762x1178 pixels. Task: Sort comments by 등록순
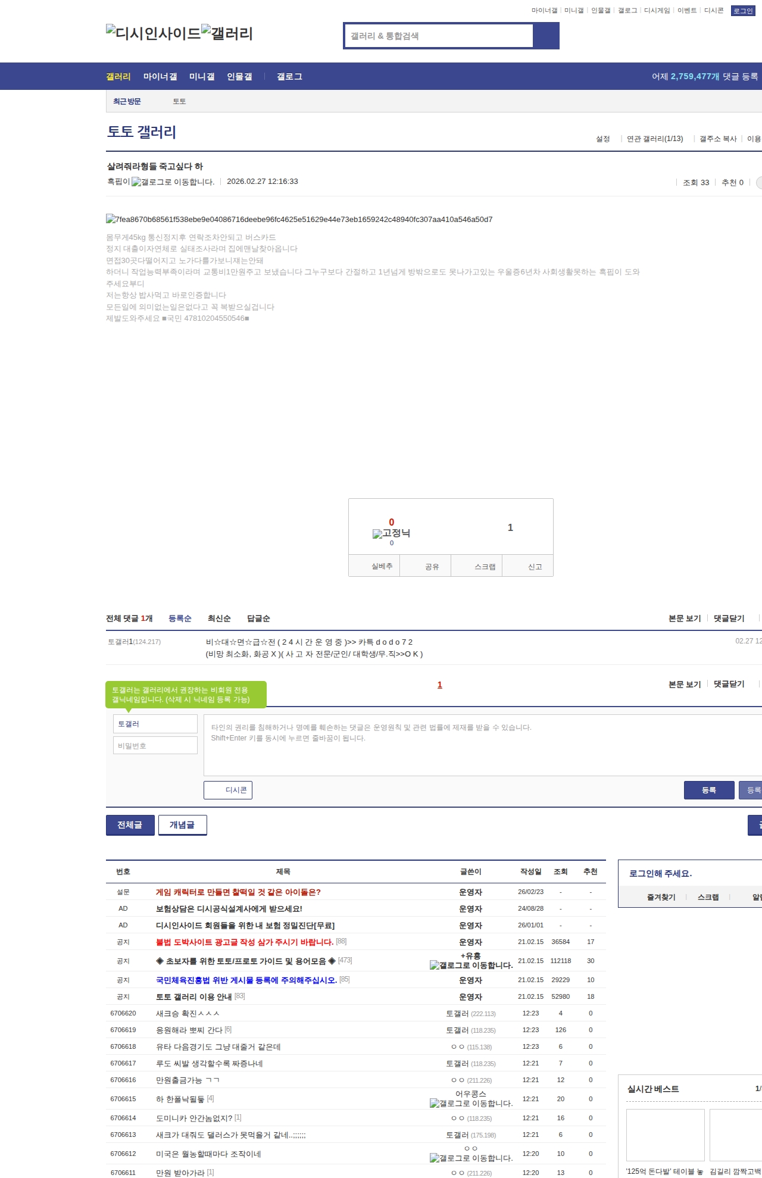click(x=180, y=618)
